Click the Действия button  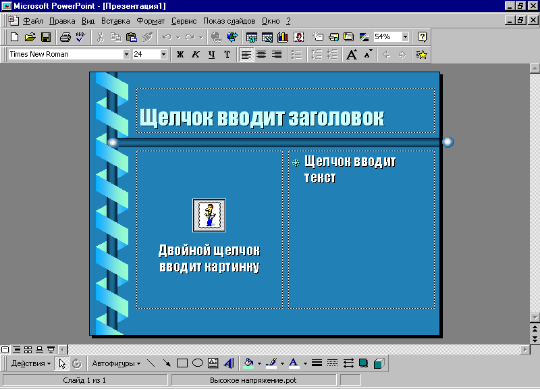(x=30, y=363)
